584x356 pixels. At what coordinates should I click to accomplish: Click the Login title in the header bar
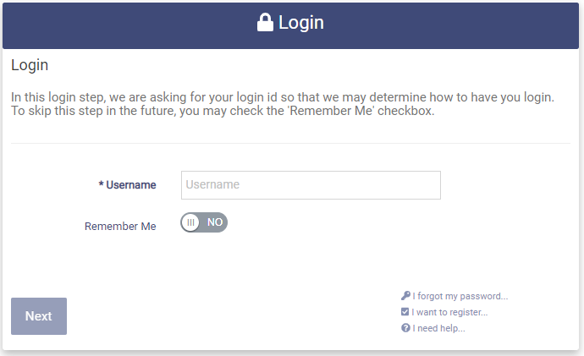pyautogui.click(x=301, y=23)
